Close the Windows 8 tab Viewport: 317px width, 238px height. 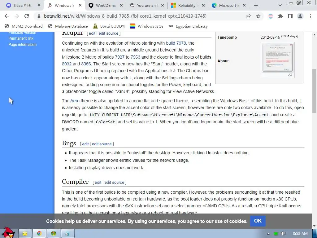coord(80,6)
